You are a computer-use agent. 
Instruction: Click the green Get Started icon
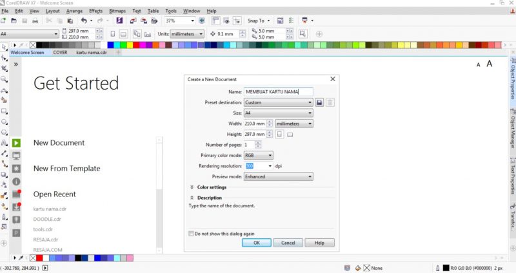pos(16,143)
